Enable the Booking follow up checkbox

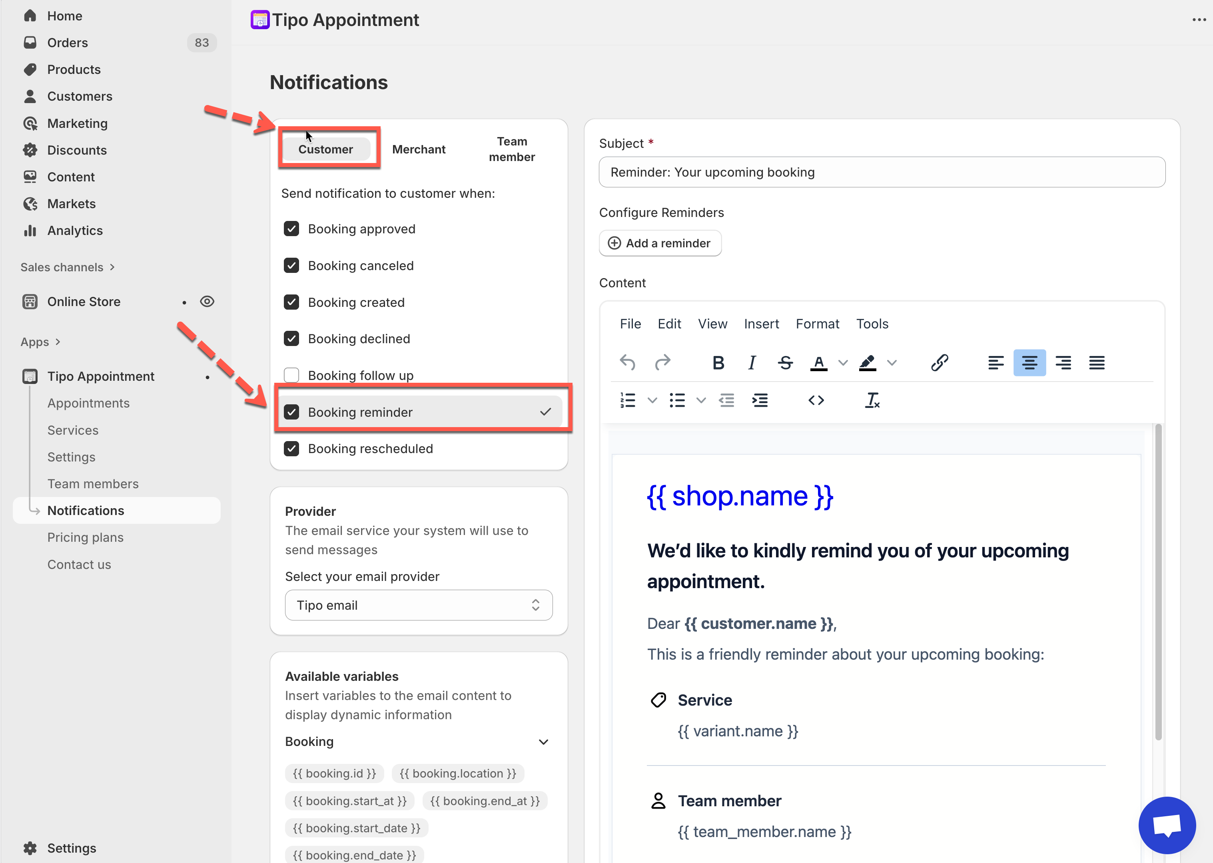pyautogui.click(x=291, y=375)
